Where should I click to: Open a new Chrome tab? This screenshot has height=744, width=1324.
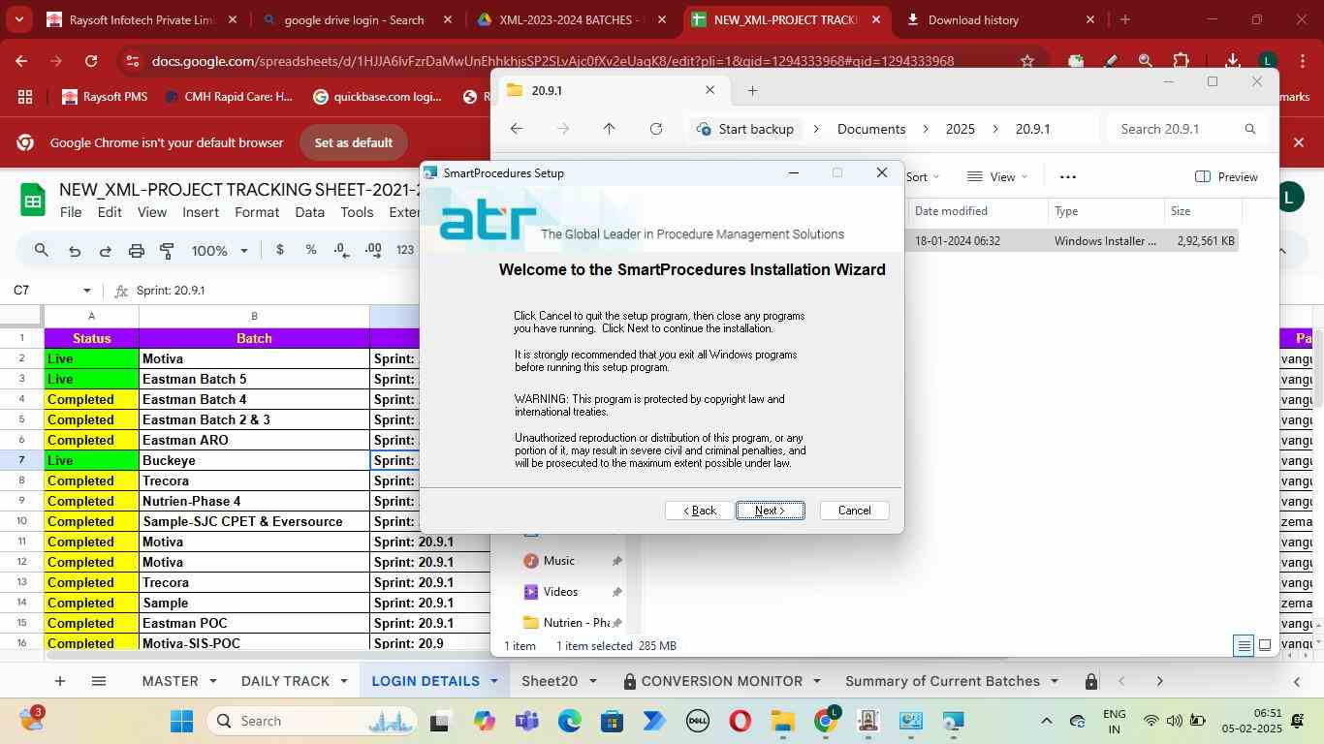coord(1124,19)
